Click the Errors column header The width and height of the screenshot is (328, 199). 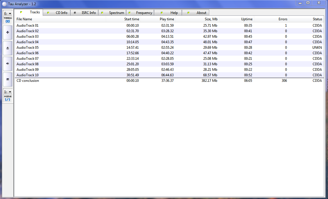[x=282, y=19]
